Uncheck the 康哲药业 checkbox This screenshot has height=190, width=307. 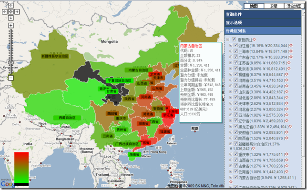pyautogui.click(x=234, y=40)
